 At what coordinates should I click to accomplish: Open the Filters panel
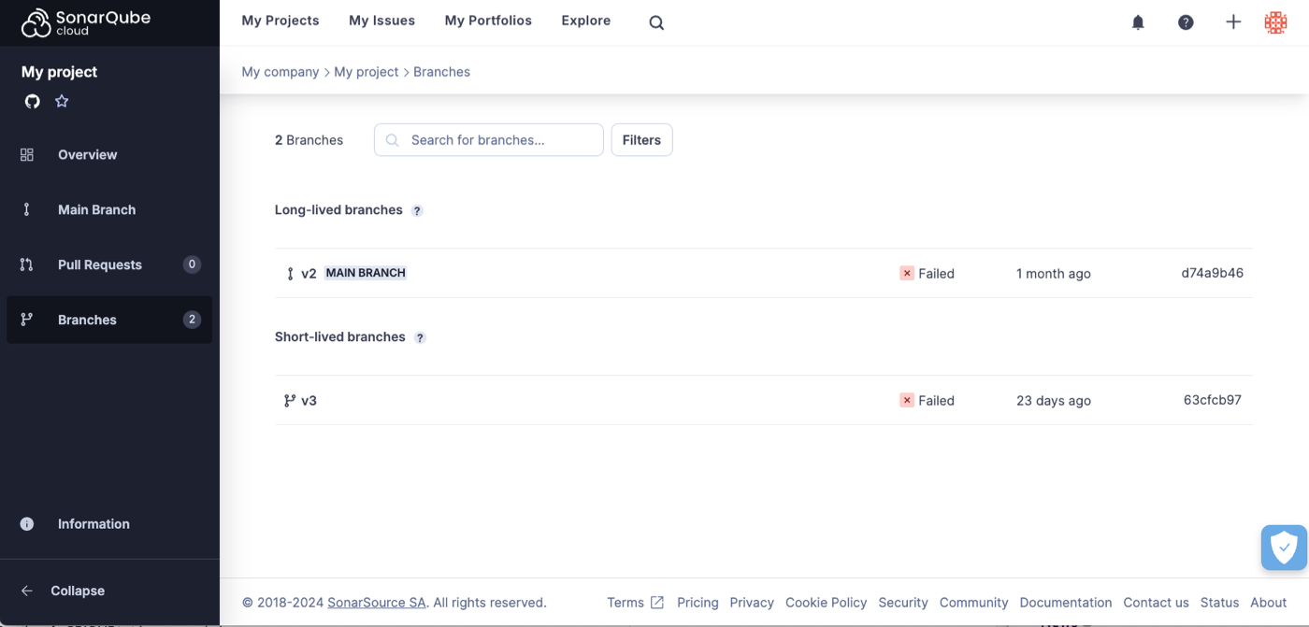click(641, 139)
